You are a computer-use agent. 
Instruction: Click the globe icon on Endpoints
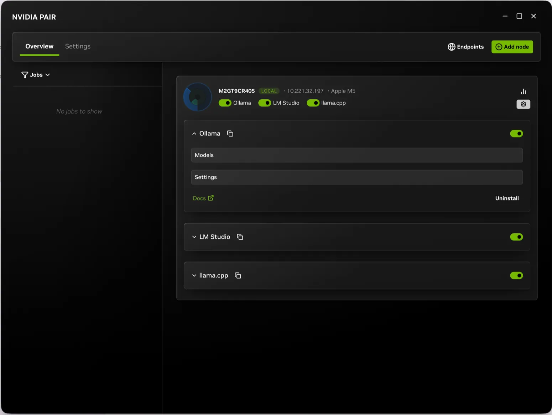point(452,47)
